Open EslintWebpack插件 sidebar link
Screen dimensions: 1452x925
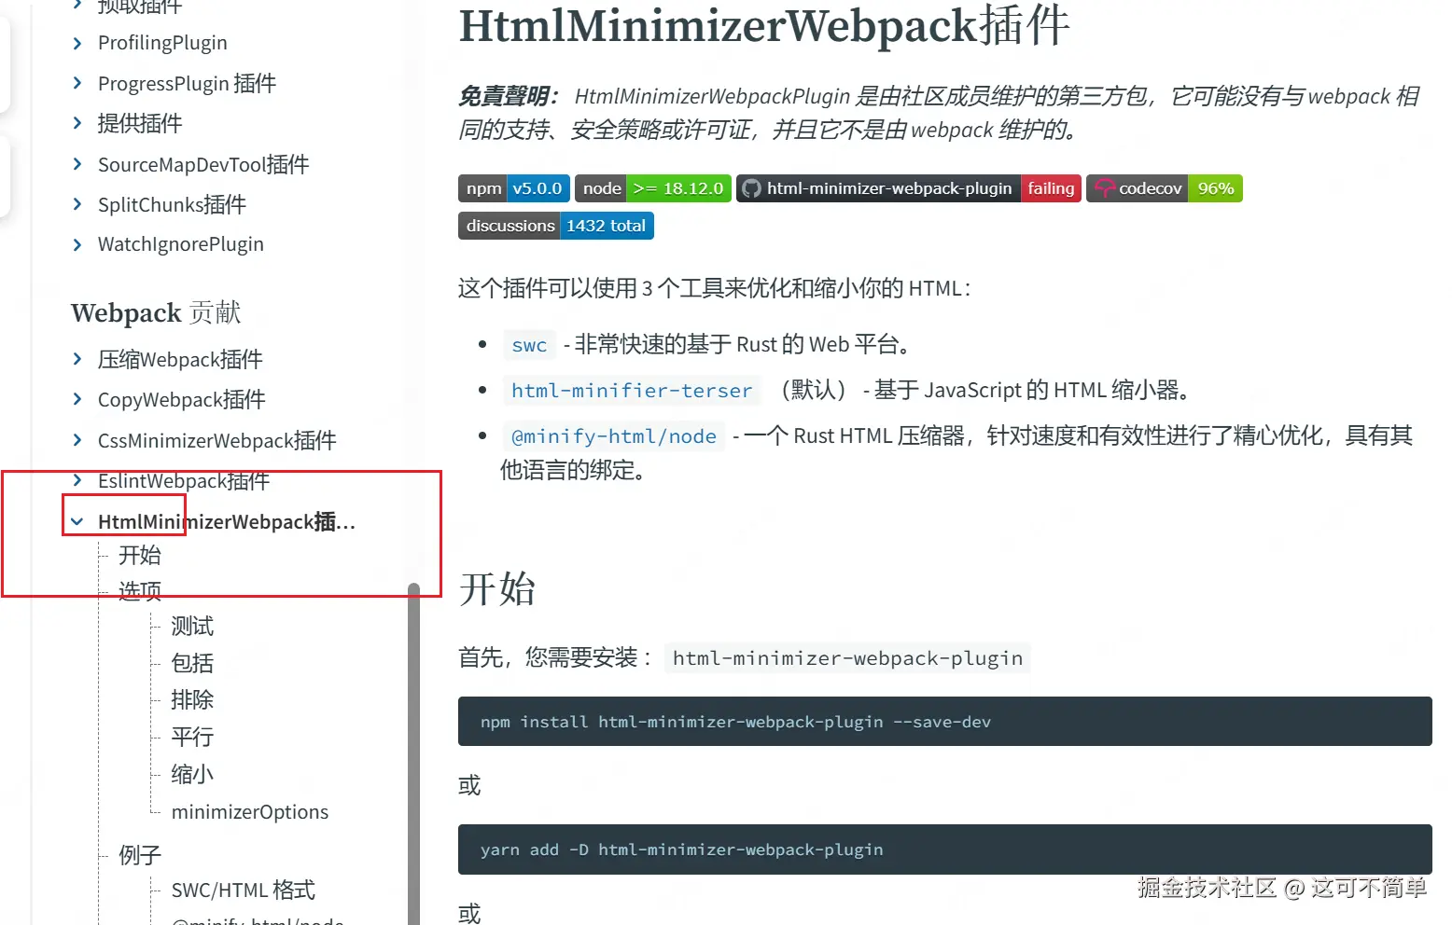pos(184,480)
